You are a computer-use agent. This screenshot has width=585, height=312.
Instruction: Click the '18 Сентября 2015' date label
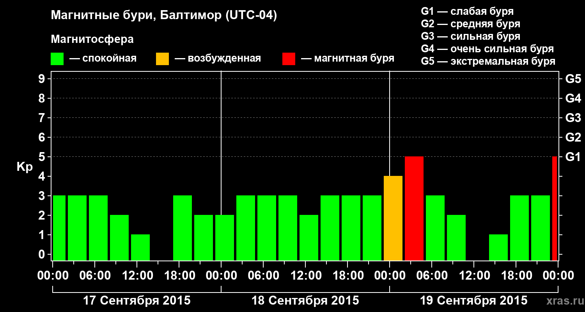pyautogui.click(x=305, y=301)
